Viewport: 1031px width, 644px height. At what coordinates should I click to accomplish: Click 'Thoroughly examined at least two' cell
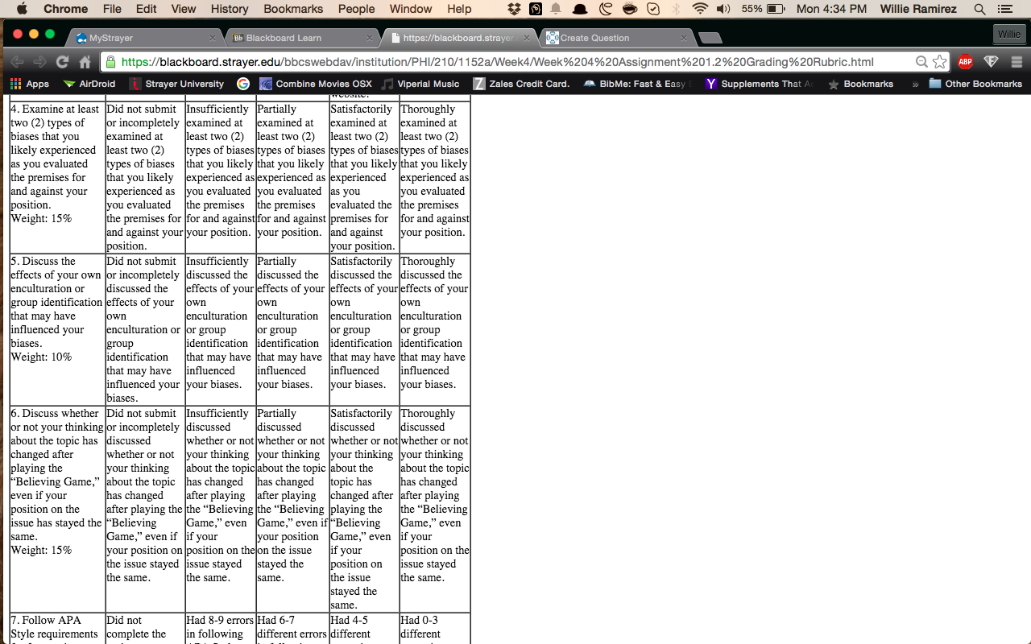point(435,177)
